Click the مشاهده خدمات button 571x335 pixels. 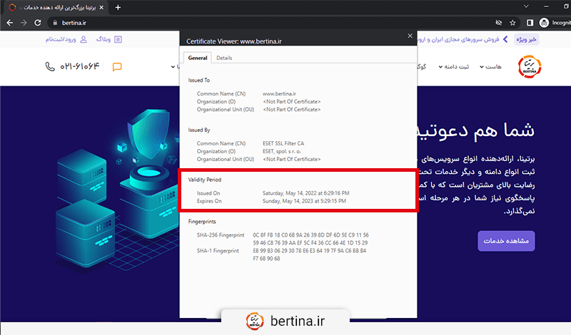click(506, 241)
